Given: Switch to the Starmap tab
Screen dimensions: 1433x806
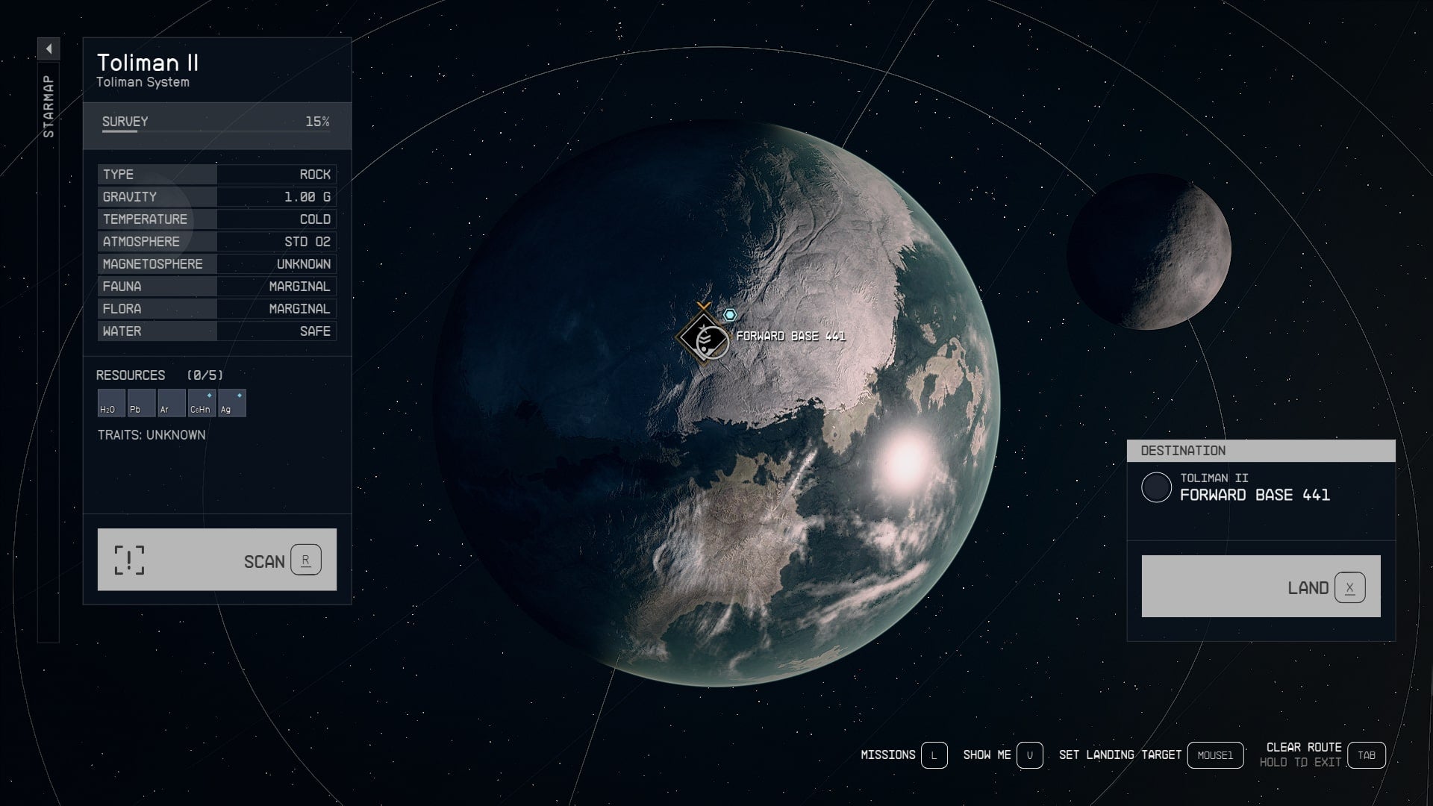Looking at the screenshot, I should tap(49, 104).
